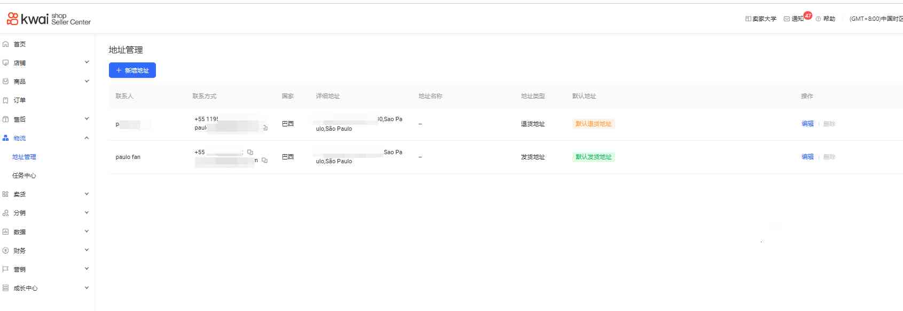Open the 物流 menu label

coord(20,138)
